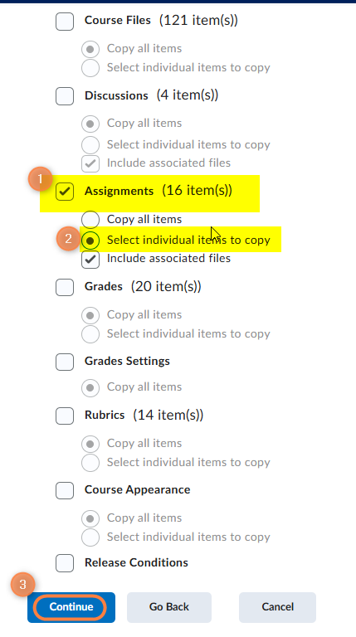The width and height of the screenshot is (356, 637).
Task: Tick the Course Appearance checkbox
Action: (65, 490)
